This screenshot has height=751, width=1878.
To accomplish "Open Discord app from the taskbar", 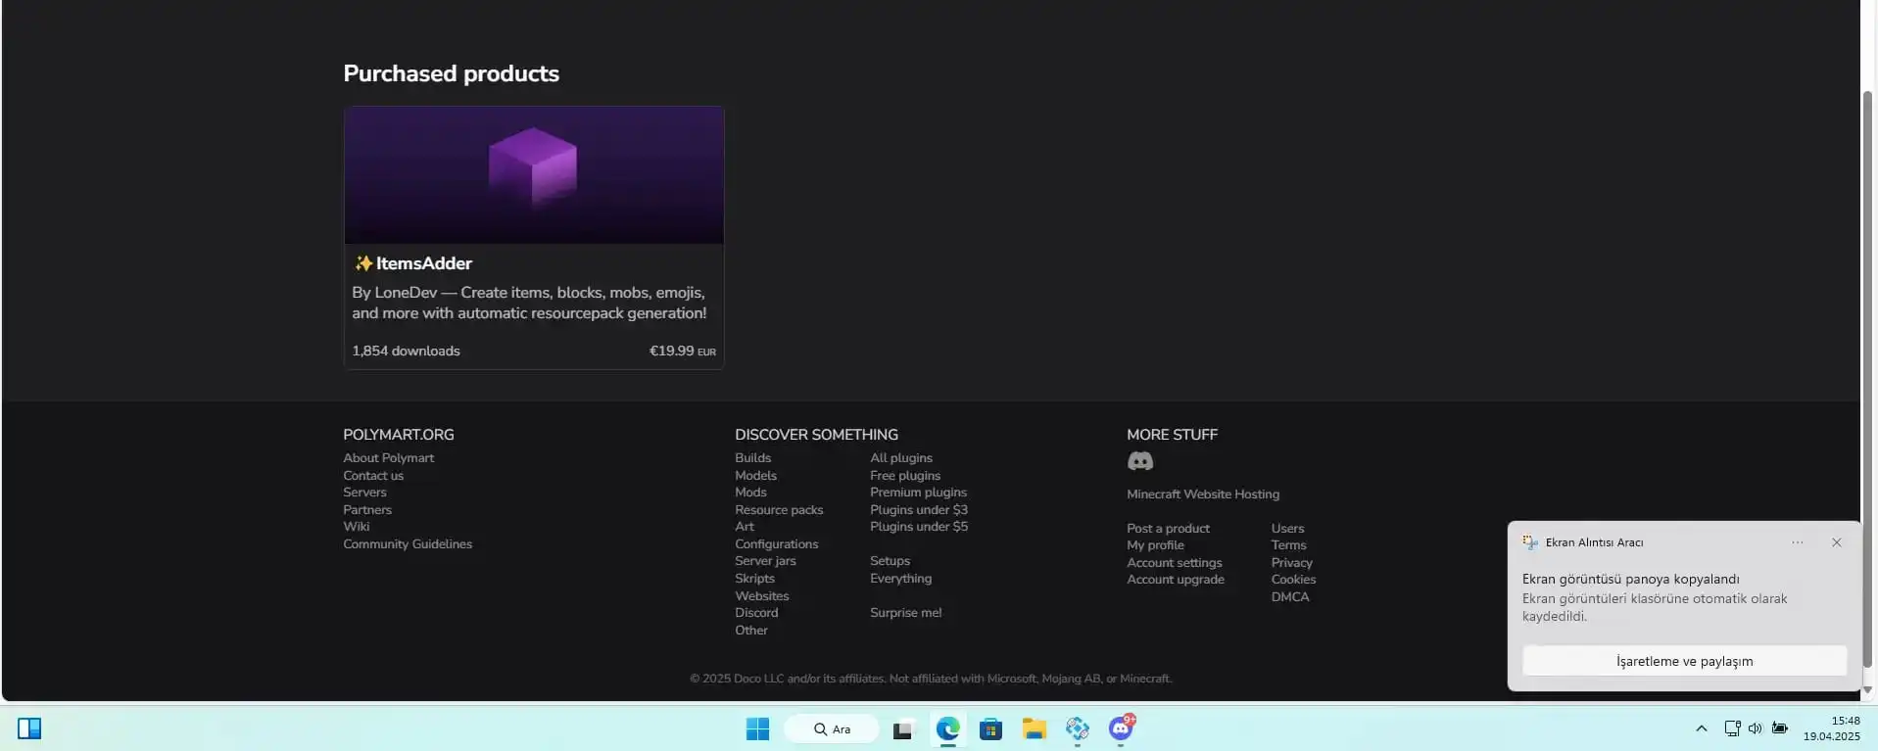I will (1121, 728).
